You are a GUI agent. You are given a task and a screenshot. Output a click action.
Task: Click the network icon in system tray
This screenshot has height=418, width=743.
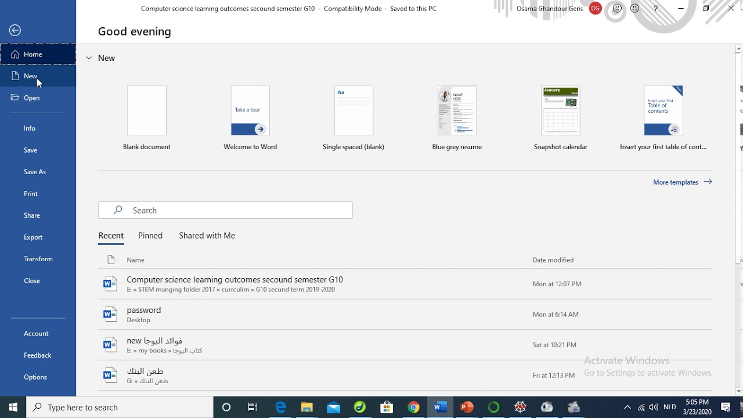pyautogui.click(x=641, y=407)
